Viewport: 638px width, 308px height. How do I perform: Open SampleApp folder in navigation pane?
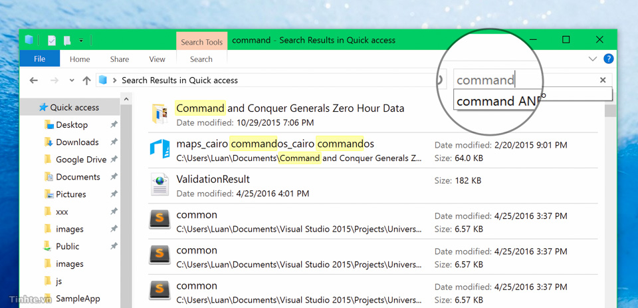pos(78,299)
